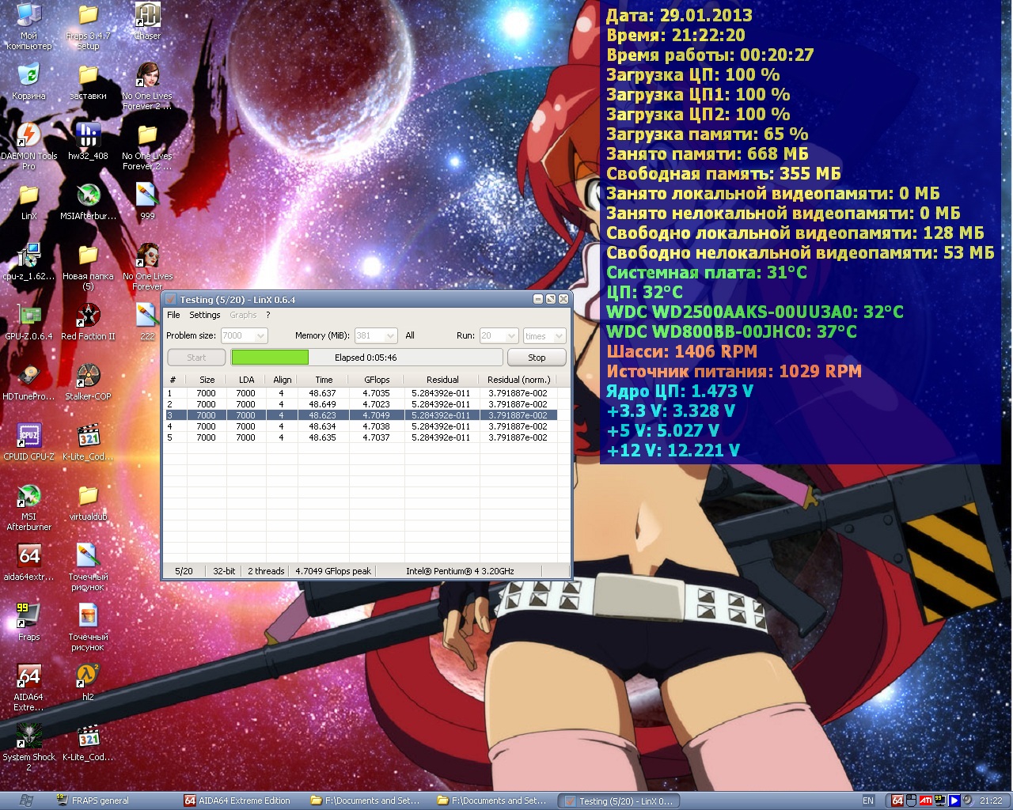The height and width of the screenshot is (810, 1013).
Task: Open the Корзина recycle bin icon
Action: pos(28,81)
